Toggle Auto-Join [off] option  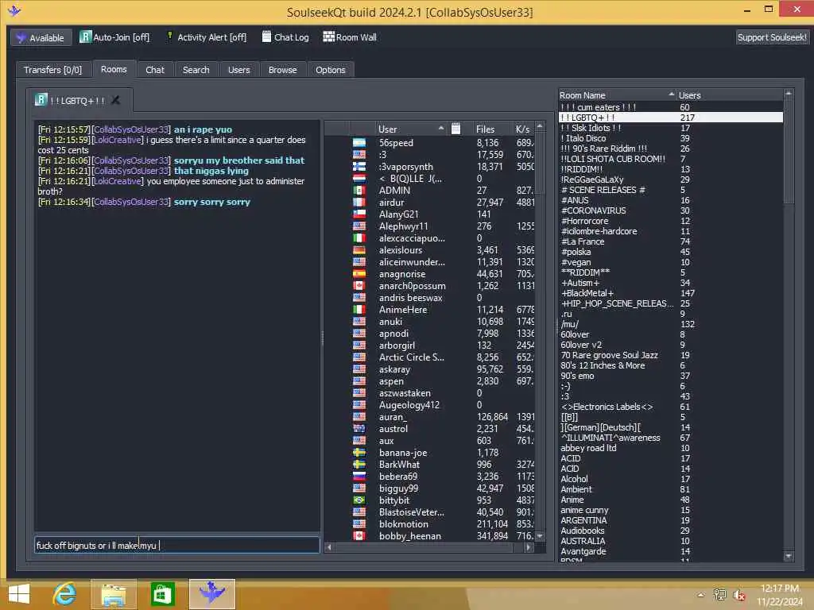[x=114, y=37]
